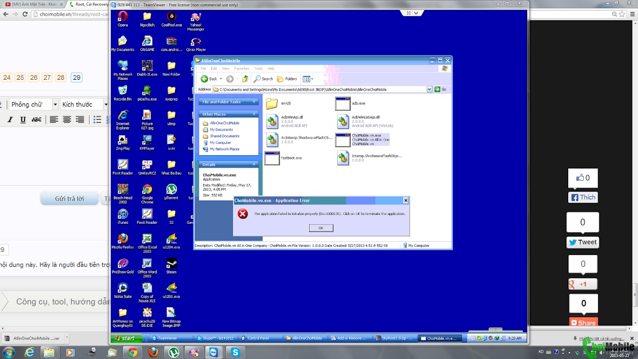Open the Favorites menu in Explorer
The height and width of the screenshot is (359, 638).
coord(241,69)
